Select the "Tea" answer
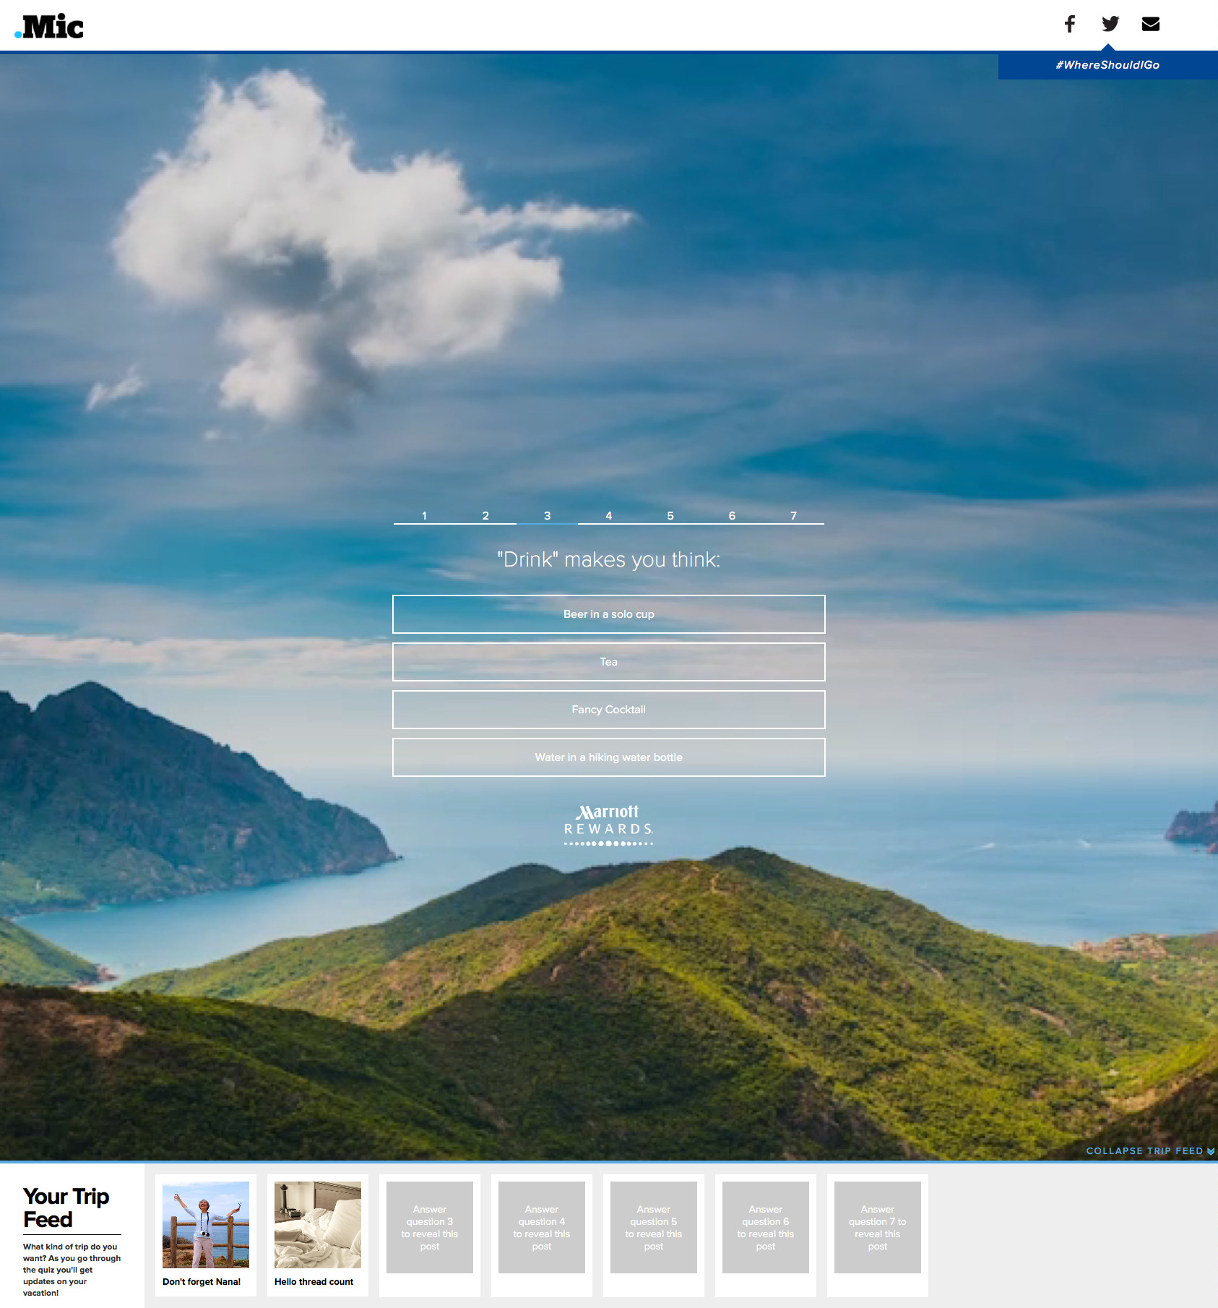Screen dimensions: 1218x1308 click(x=608, y=662)
